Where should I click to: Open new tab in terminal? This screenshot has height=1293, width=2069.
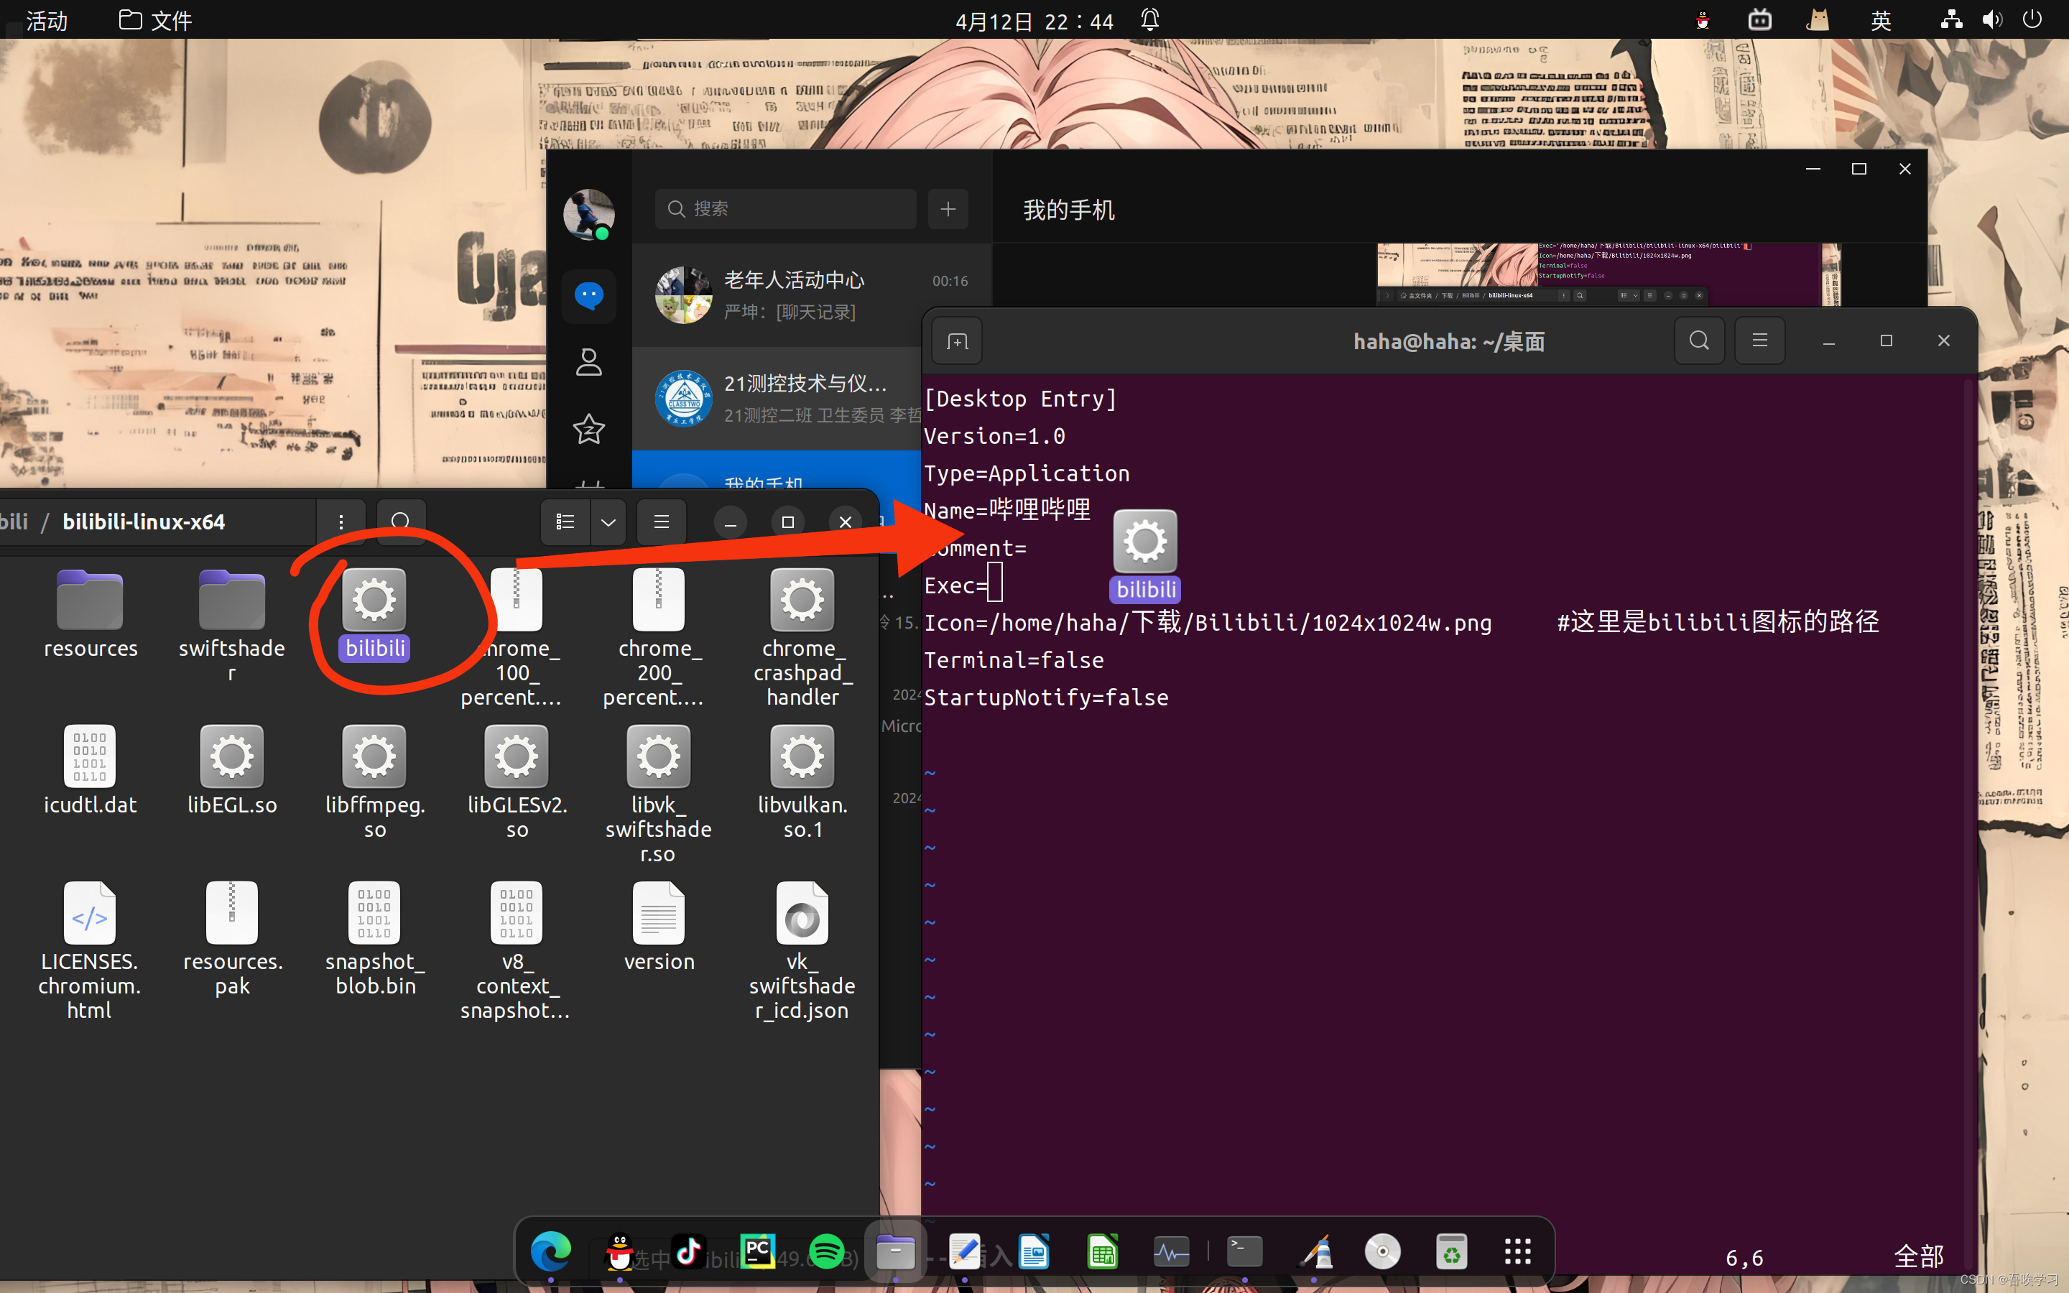(957, 341)
